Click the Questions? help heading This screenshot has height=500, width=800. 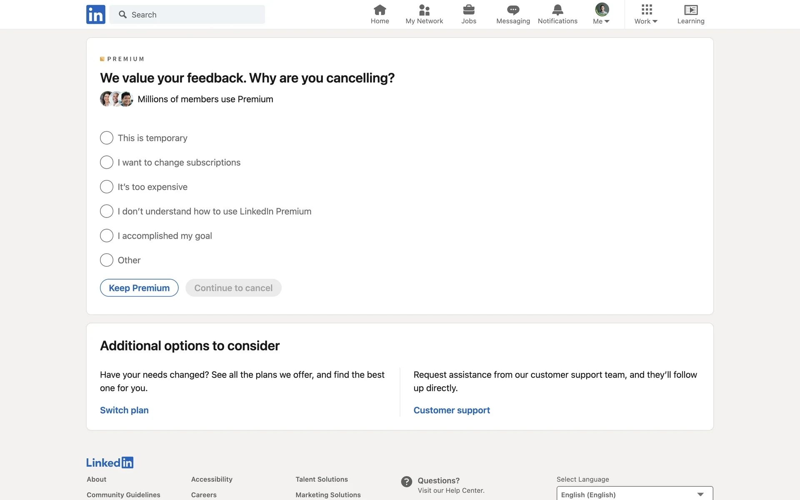(x=439, y=481)
